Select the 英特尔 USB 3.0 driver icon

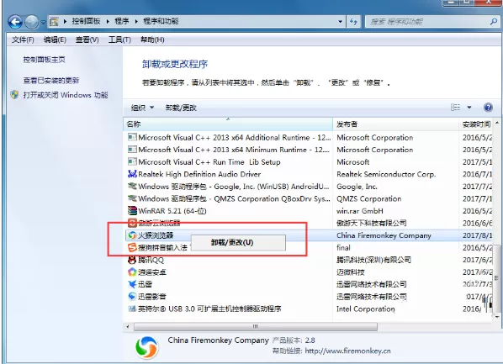132,309
